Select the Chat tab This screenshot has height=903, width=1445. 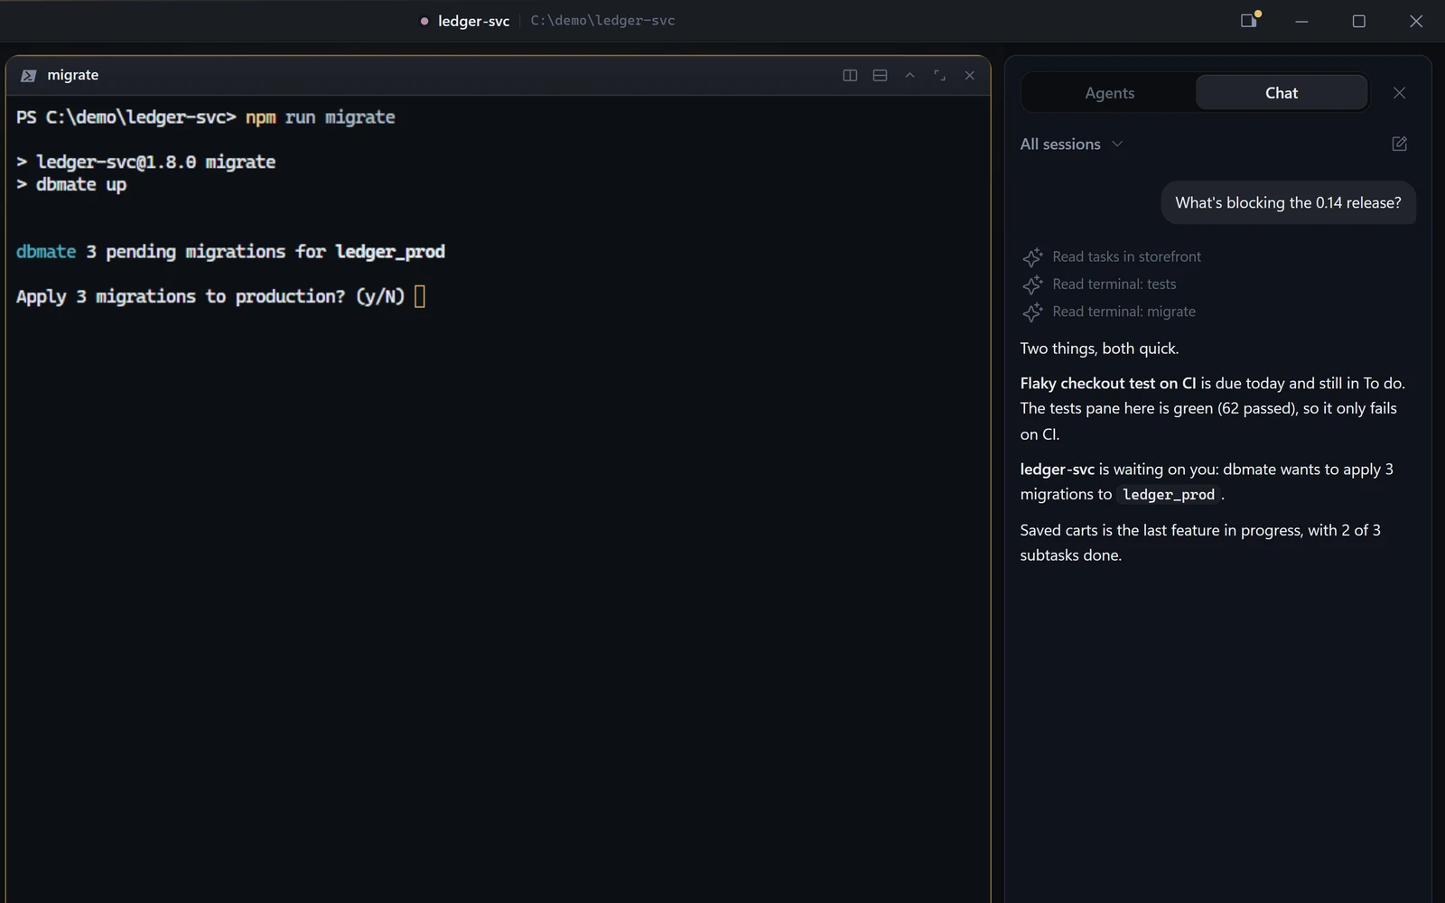1281,93
